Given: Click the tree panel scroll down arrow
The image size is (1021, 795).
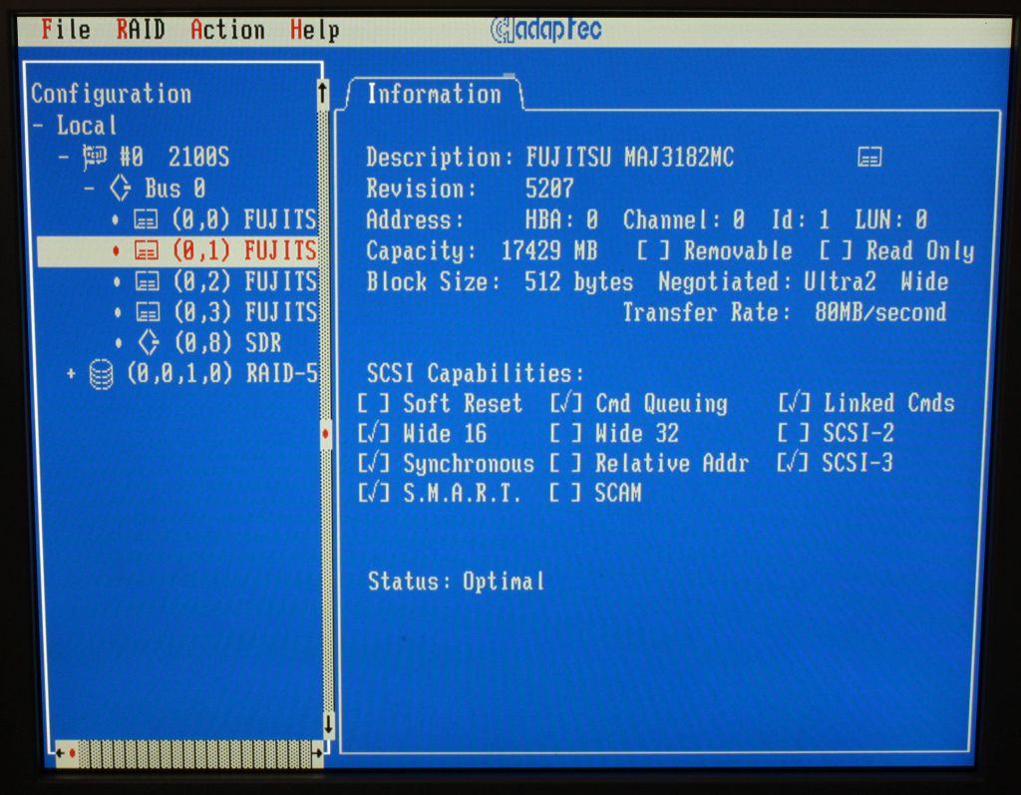Looking at the screenshot, I should coord(328,723).
